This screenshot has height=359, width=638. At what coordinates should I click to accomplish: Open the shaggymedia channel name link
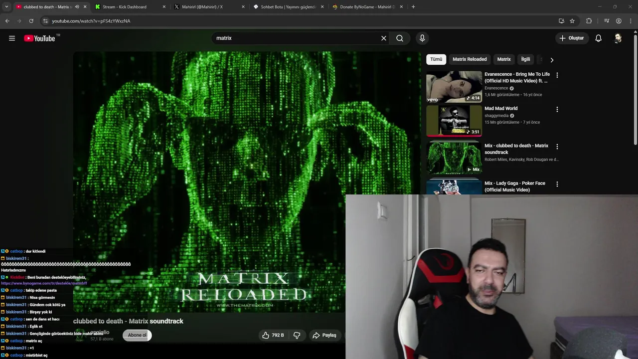tap(496, 116)
